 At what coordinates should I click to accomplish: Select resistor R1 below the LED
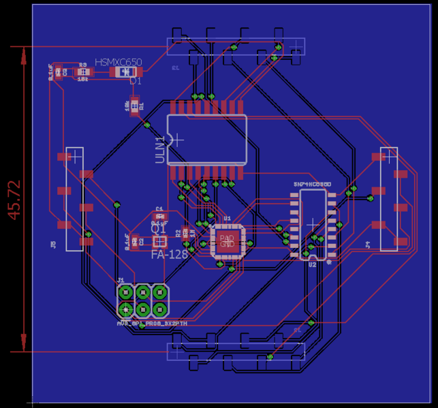tap(134, 105)
